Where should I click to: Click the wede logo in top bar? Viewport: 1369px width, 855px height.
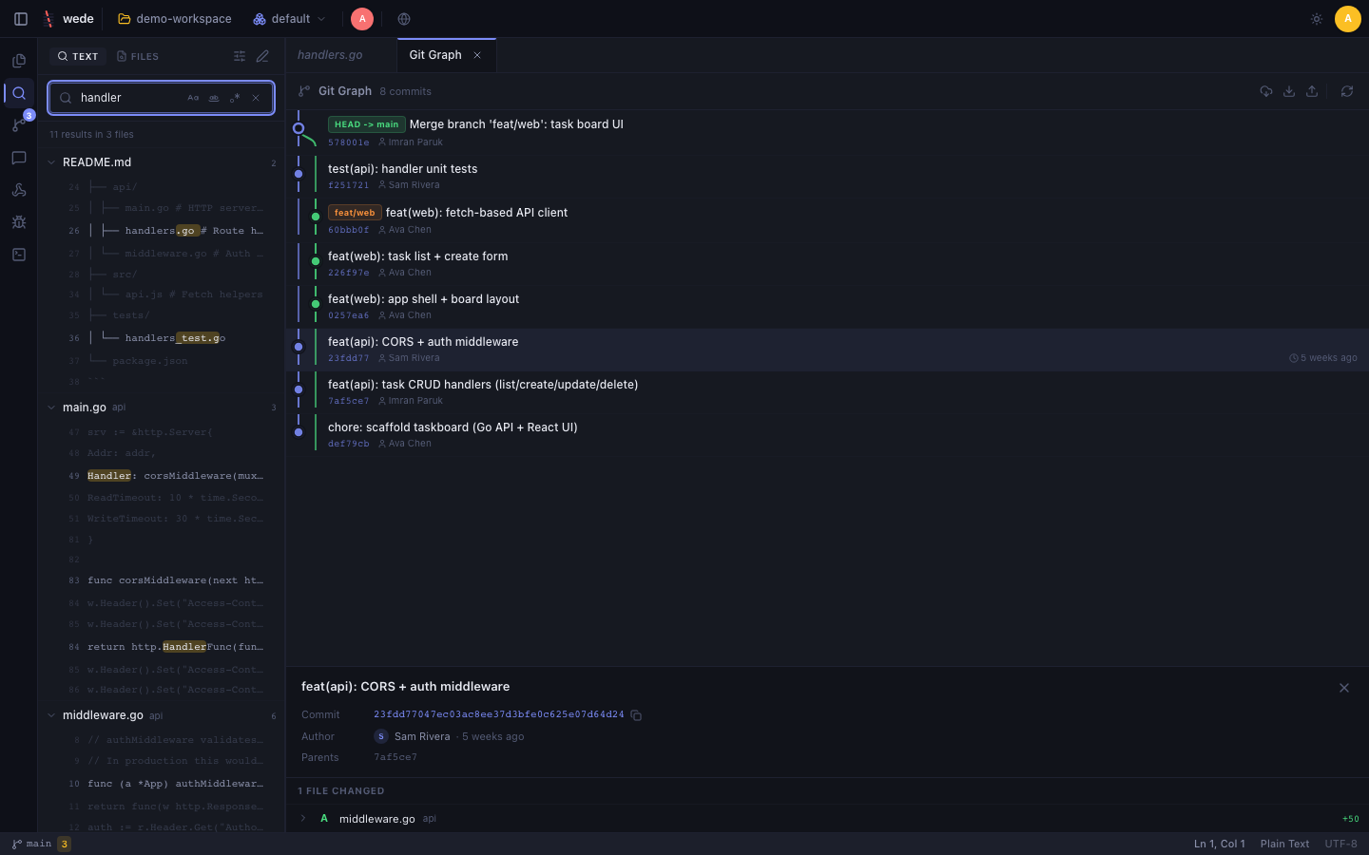(68, 19)
